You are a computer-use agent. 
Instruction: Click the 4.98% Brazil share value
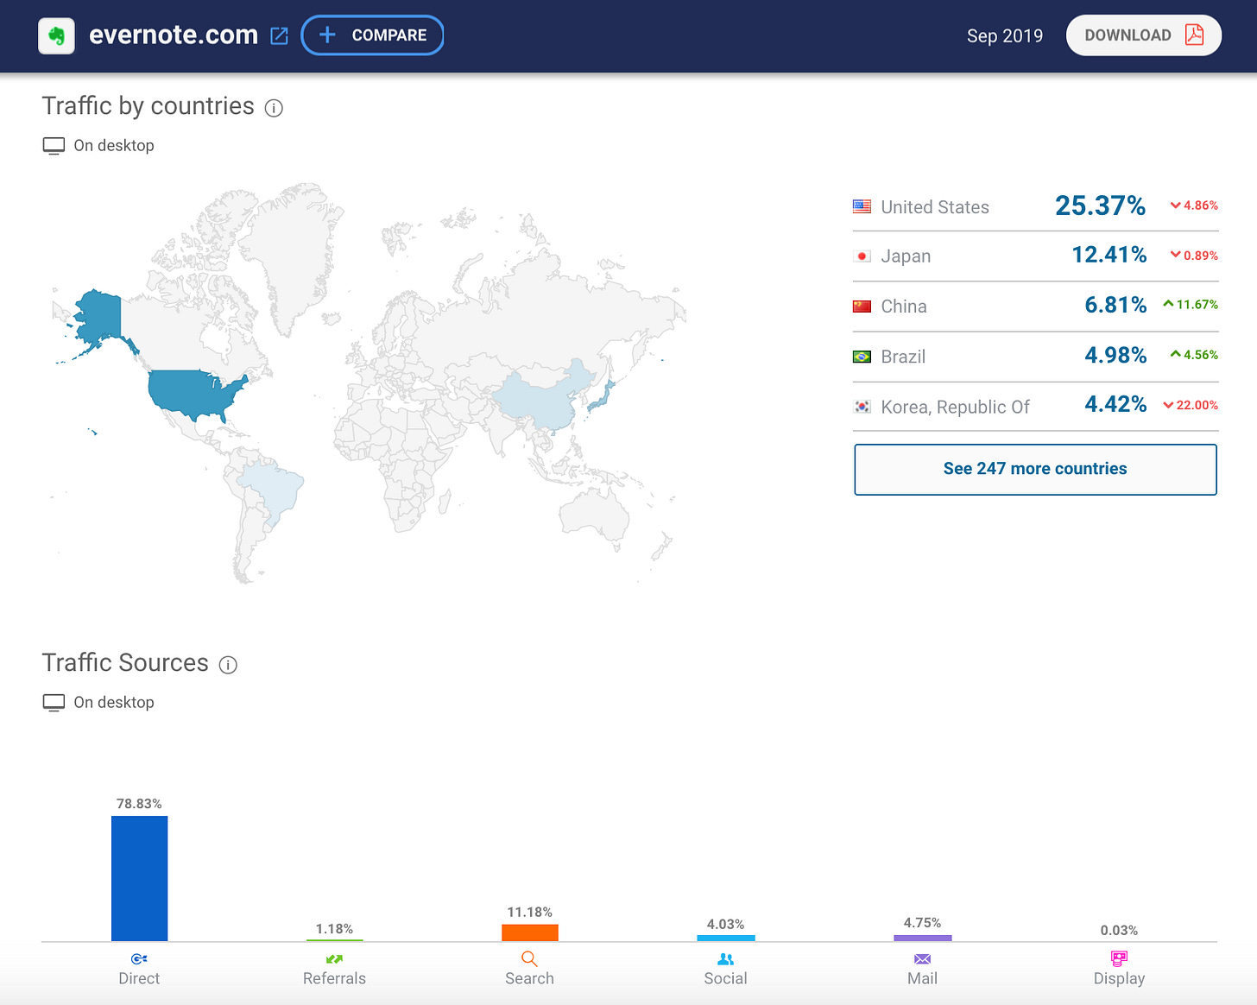1115,355
